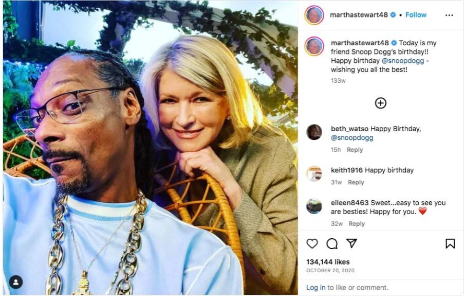Reply to eileen8463's comment
This screenshot has width=465, height=300.
pos(357,224)
